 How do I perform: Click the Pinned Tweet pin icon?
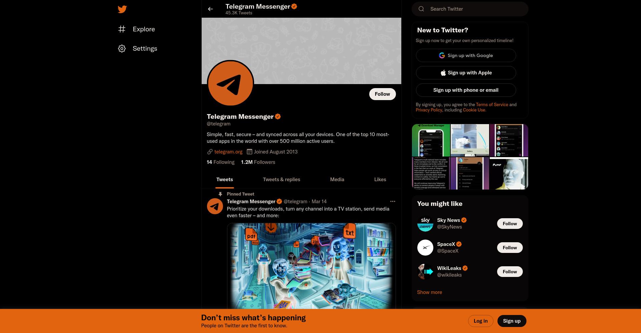click(x=220, y=194)
